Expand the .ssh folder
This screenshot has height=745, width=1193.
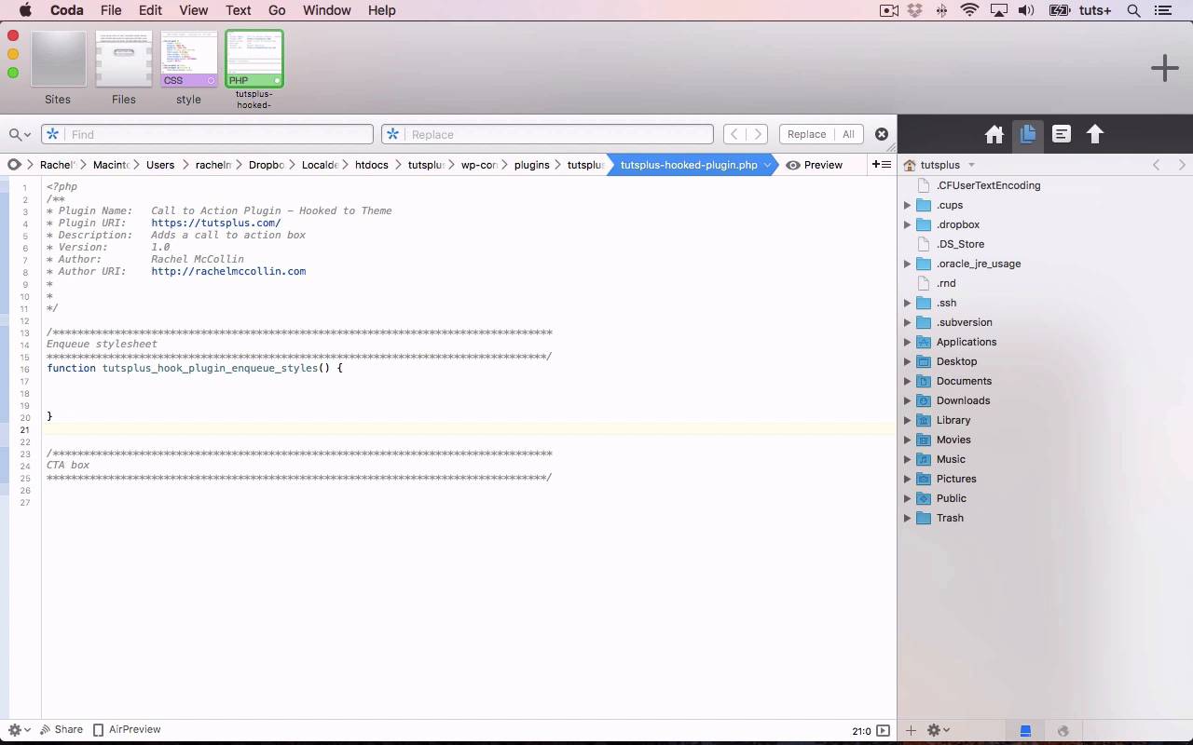[907, 303]
